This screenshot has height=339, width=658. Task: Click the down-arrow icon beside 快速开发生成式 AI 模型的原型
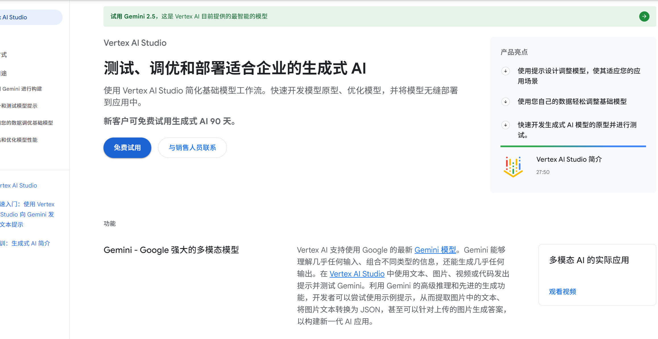505,125
